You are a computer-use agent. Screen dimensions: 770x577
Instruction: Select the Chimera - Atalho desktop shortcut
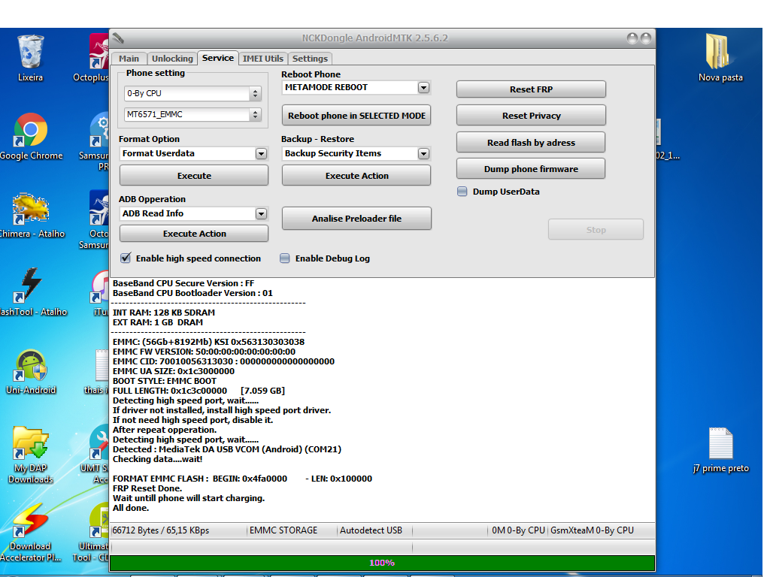[x=32, y=215]
